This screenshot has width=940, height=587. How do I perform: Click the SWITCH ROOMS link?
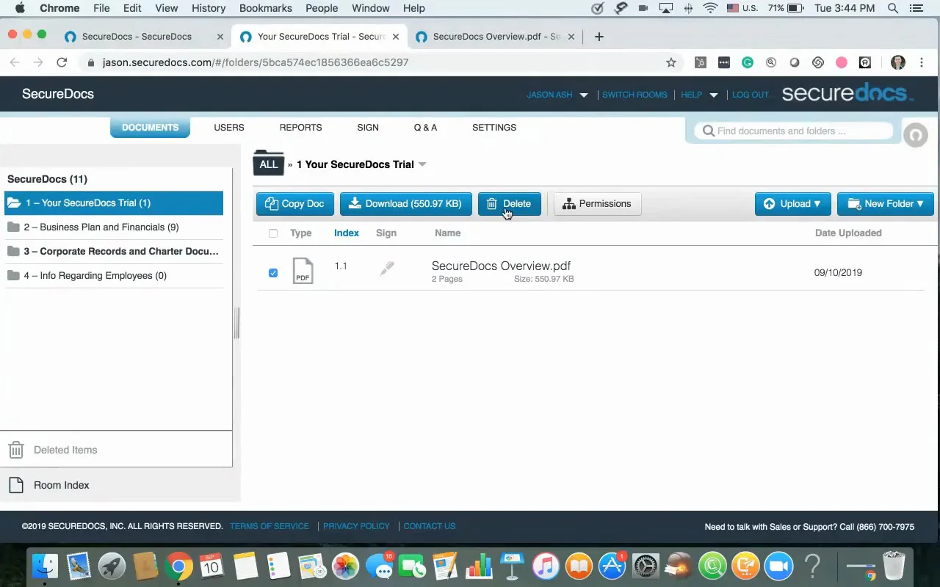coord(634,95)
